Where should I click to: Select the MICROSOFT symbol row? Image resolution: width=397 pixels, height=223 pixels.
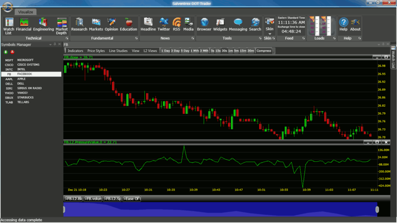[31, 60]
